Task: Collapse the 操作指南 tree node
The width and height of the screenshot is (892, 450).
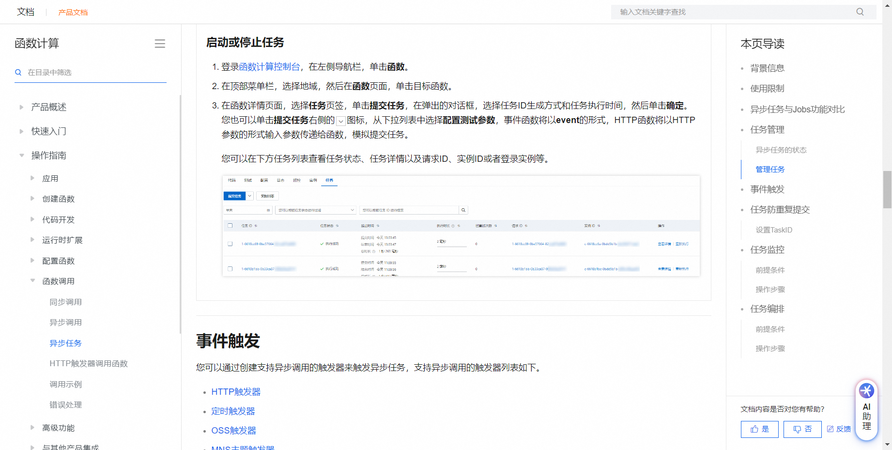Action: pos(21,155)
